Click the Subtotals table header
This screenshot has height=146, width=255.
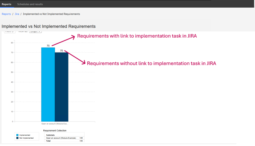tap(50, 135)
